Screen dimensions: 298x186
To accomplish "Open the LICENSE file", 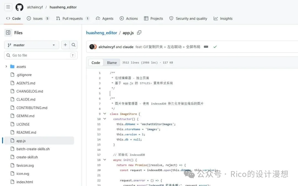I will 23,124.
